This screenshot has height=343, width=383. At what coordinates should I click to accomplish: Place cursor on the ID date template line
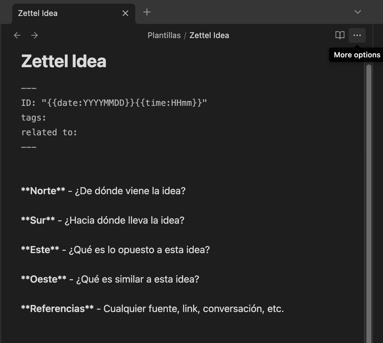pos(114,103)
